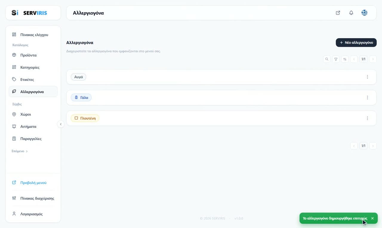The image size is (382, 228).
Task: Collapse the sidebar with chevron handle
Action: (61, 124)
